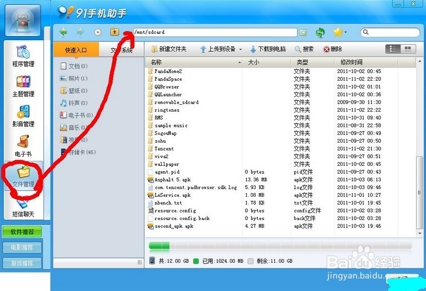Viewport: 426px width, 291px height.
Task: Switch to the 文件系统 tab
Action: [x=122, y=50]
